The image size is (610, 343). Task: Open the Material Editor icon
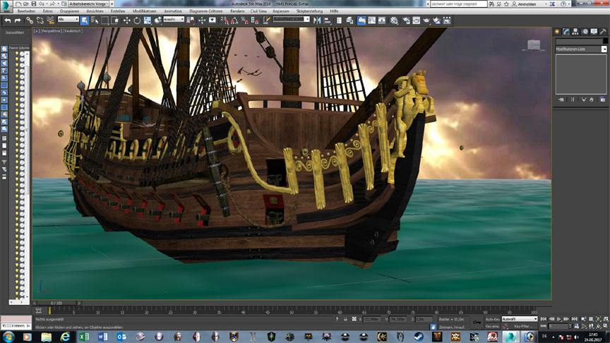tap(394, 20)
